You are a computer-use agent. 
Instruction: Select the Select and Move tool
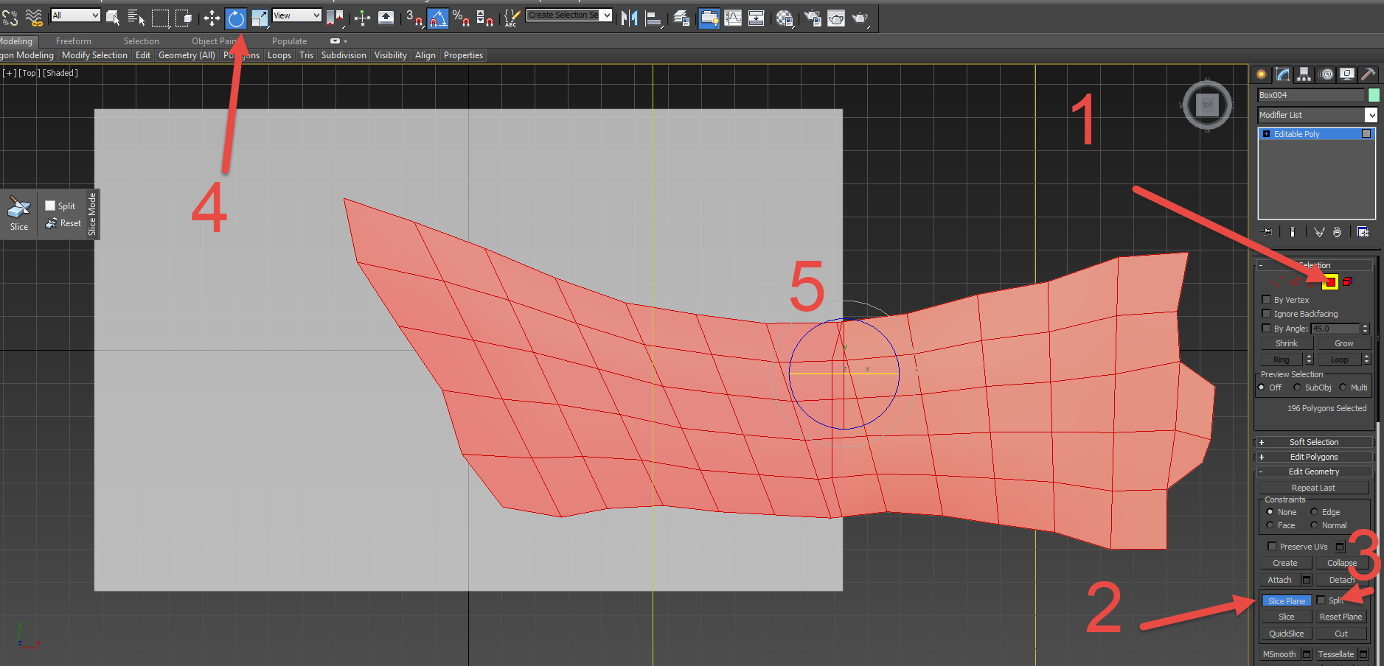pos(212,18)
